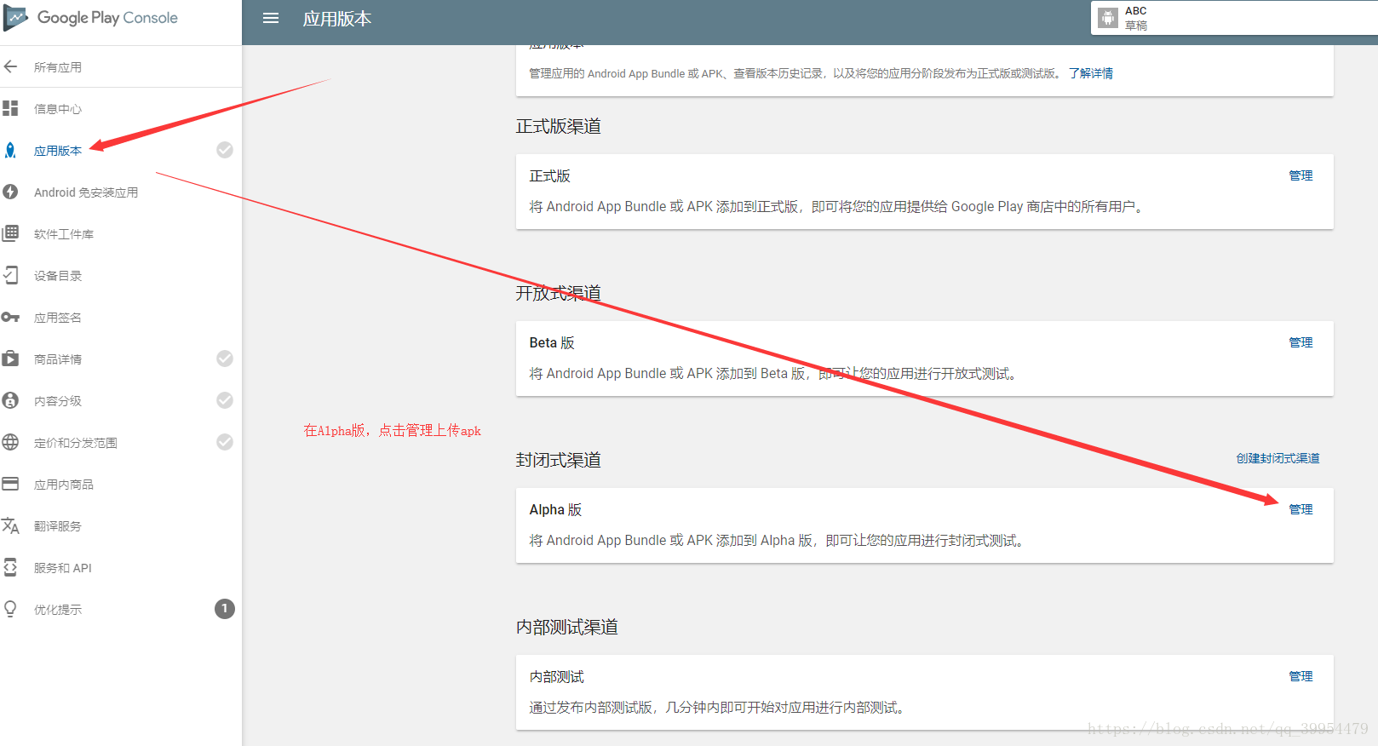
Task: Click the checkmark status beside 商品详情
Action: [225, 359]
